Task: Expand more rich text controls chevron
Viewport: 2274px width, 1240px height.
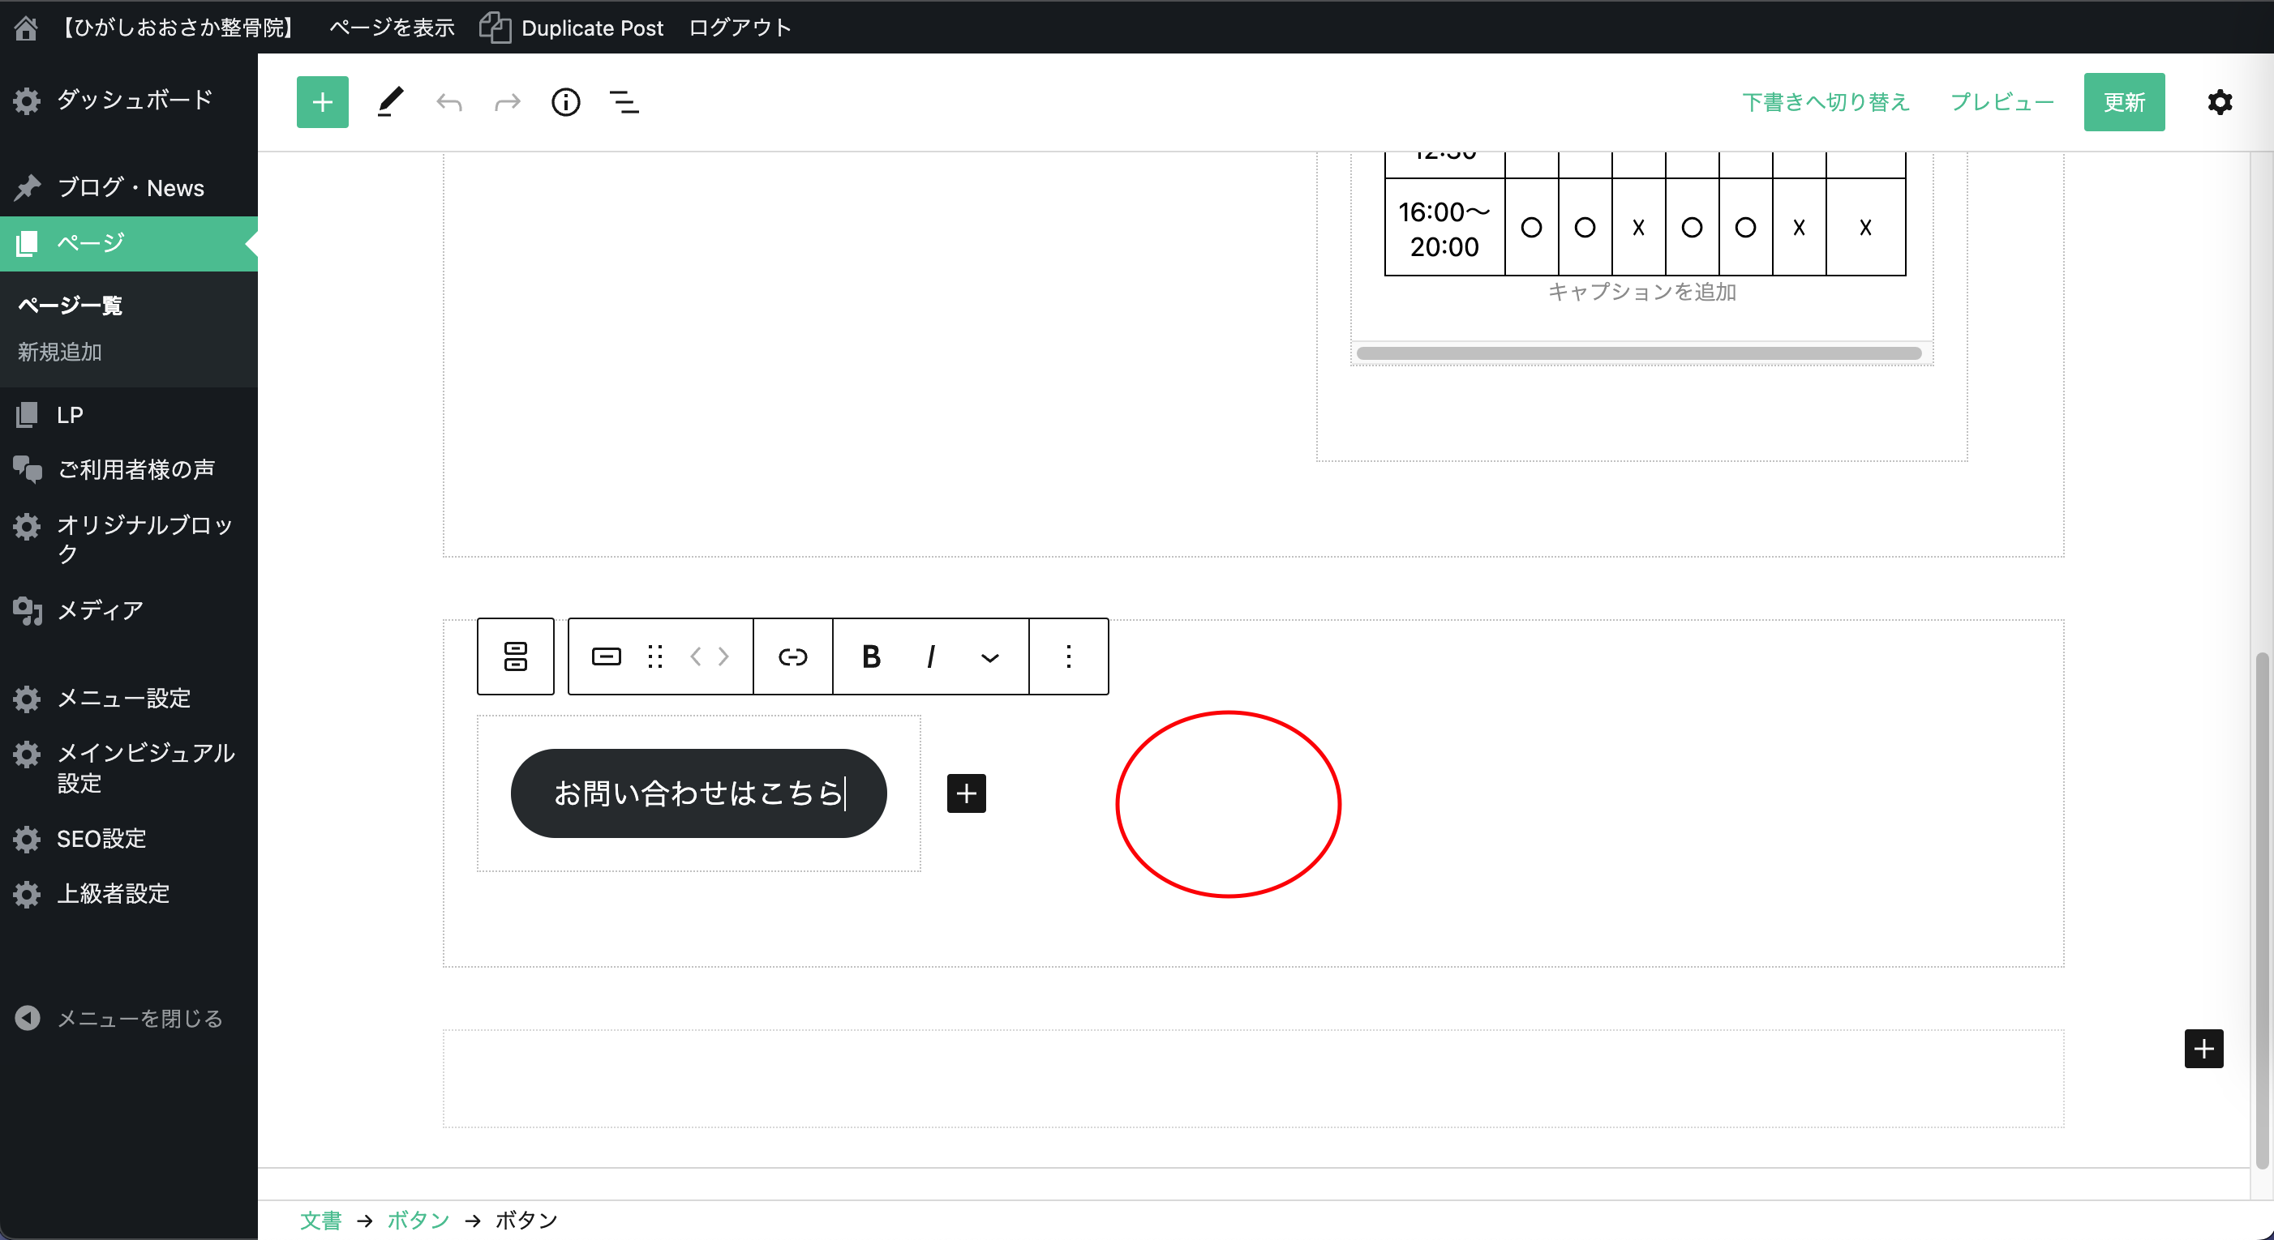Action: 989,658
